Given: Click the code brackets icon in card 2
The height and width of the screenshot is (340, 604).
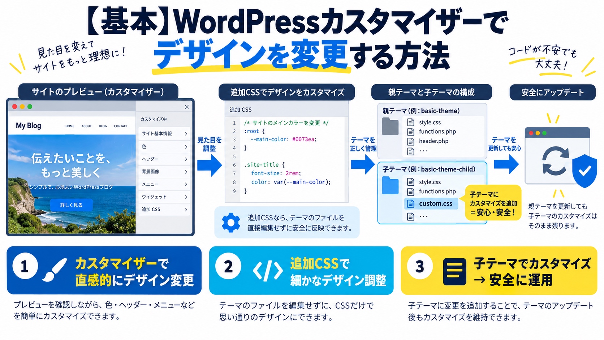Looking at the screenshot, I should (268, 270).
